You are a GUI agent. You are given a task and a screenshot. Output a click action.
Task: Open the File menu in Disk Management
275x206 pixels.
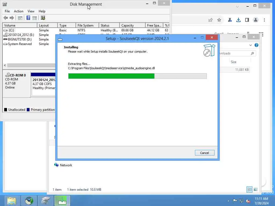[7, 11]
